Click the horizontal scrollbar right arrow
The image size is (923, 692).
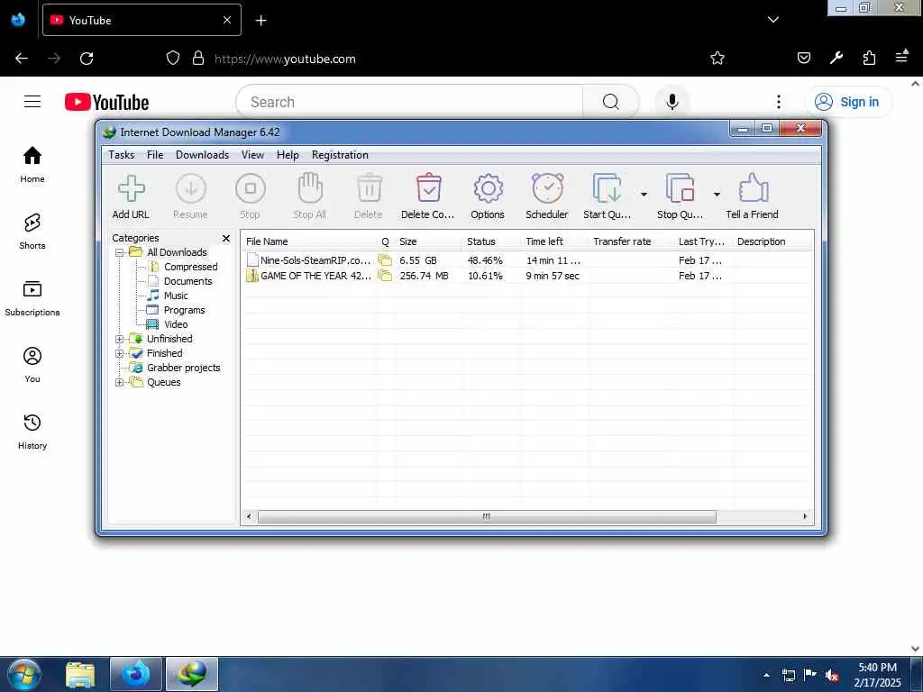point(805,516)
